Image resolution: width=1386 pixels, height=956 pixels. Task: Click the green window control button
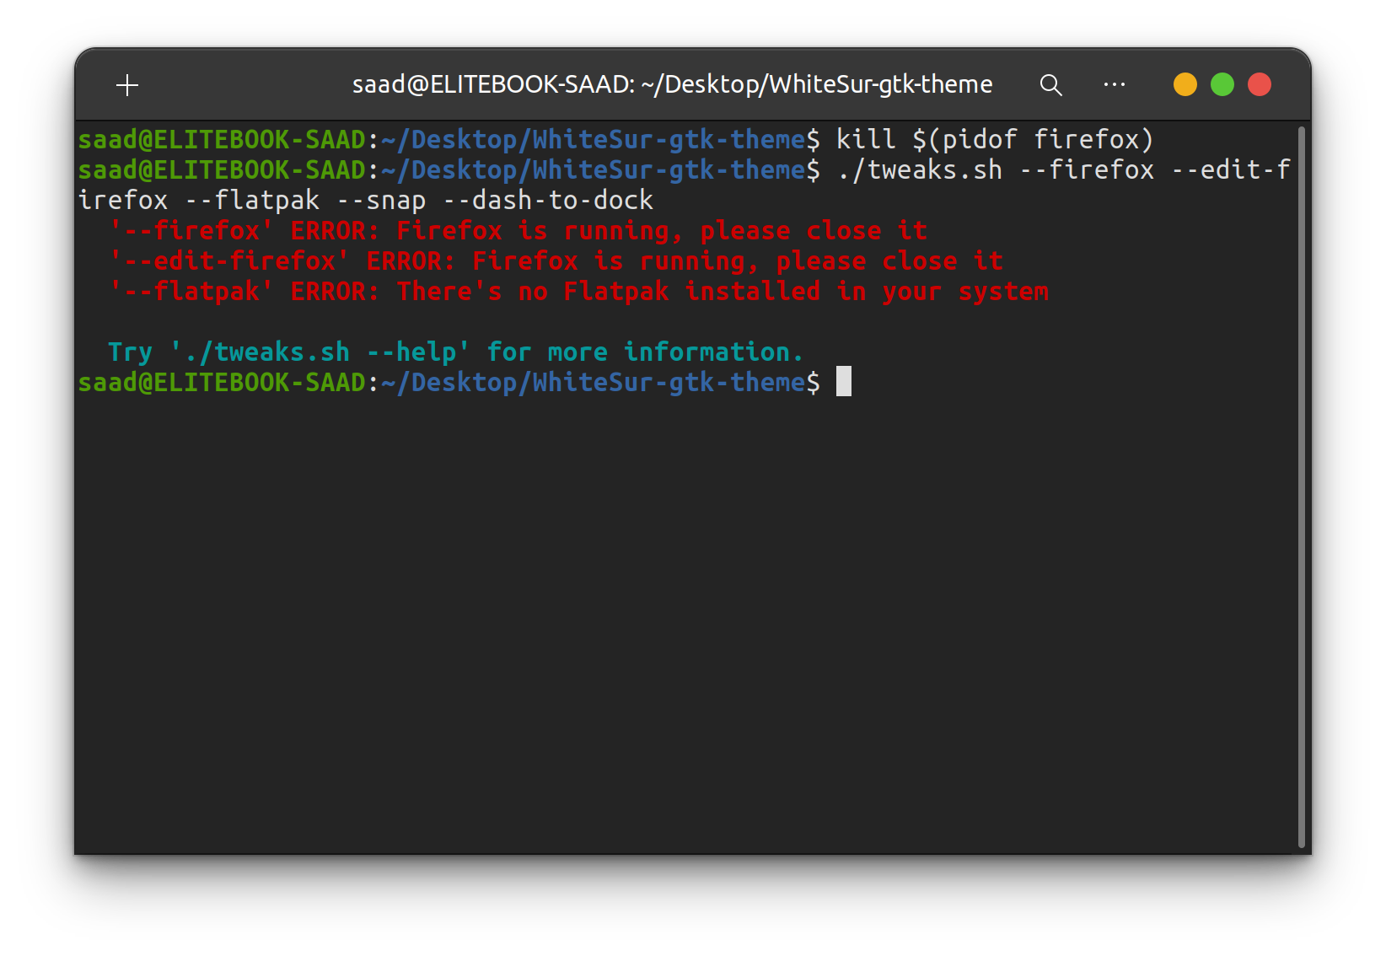click(1222, 84)
